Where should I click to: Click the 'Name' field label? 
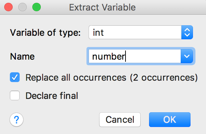(x=22, y=56)
